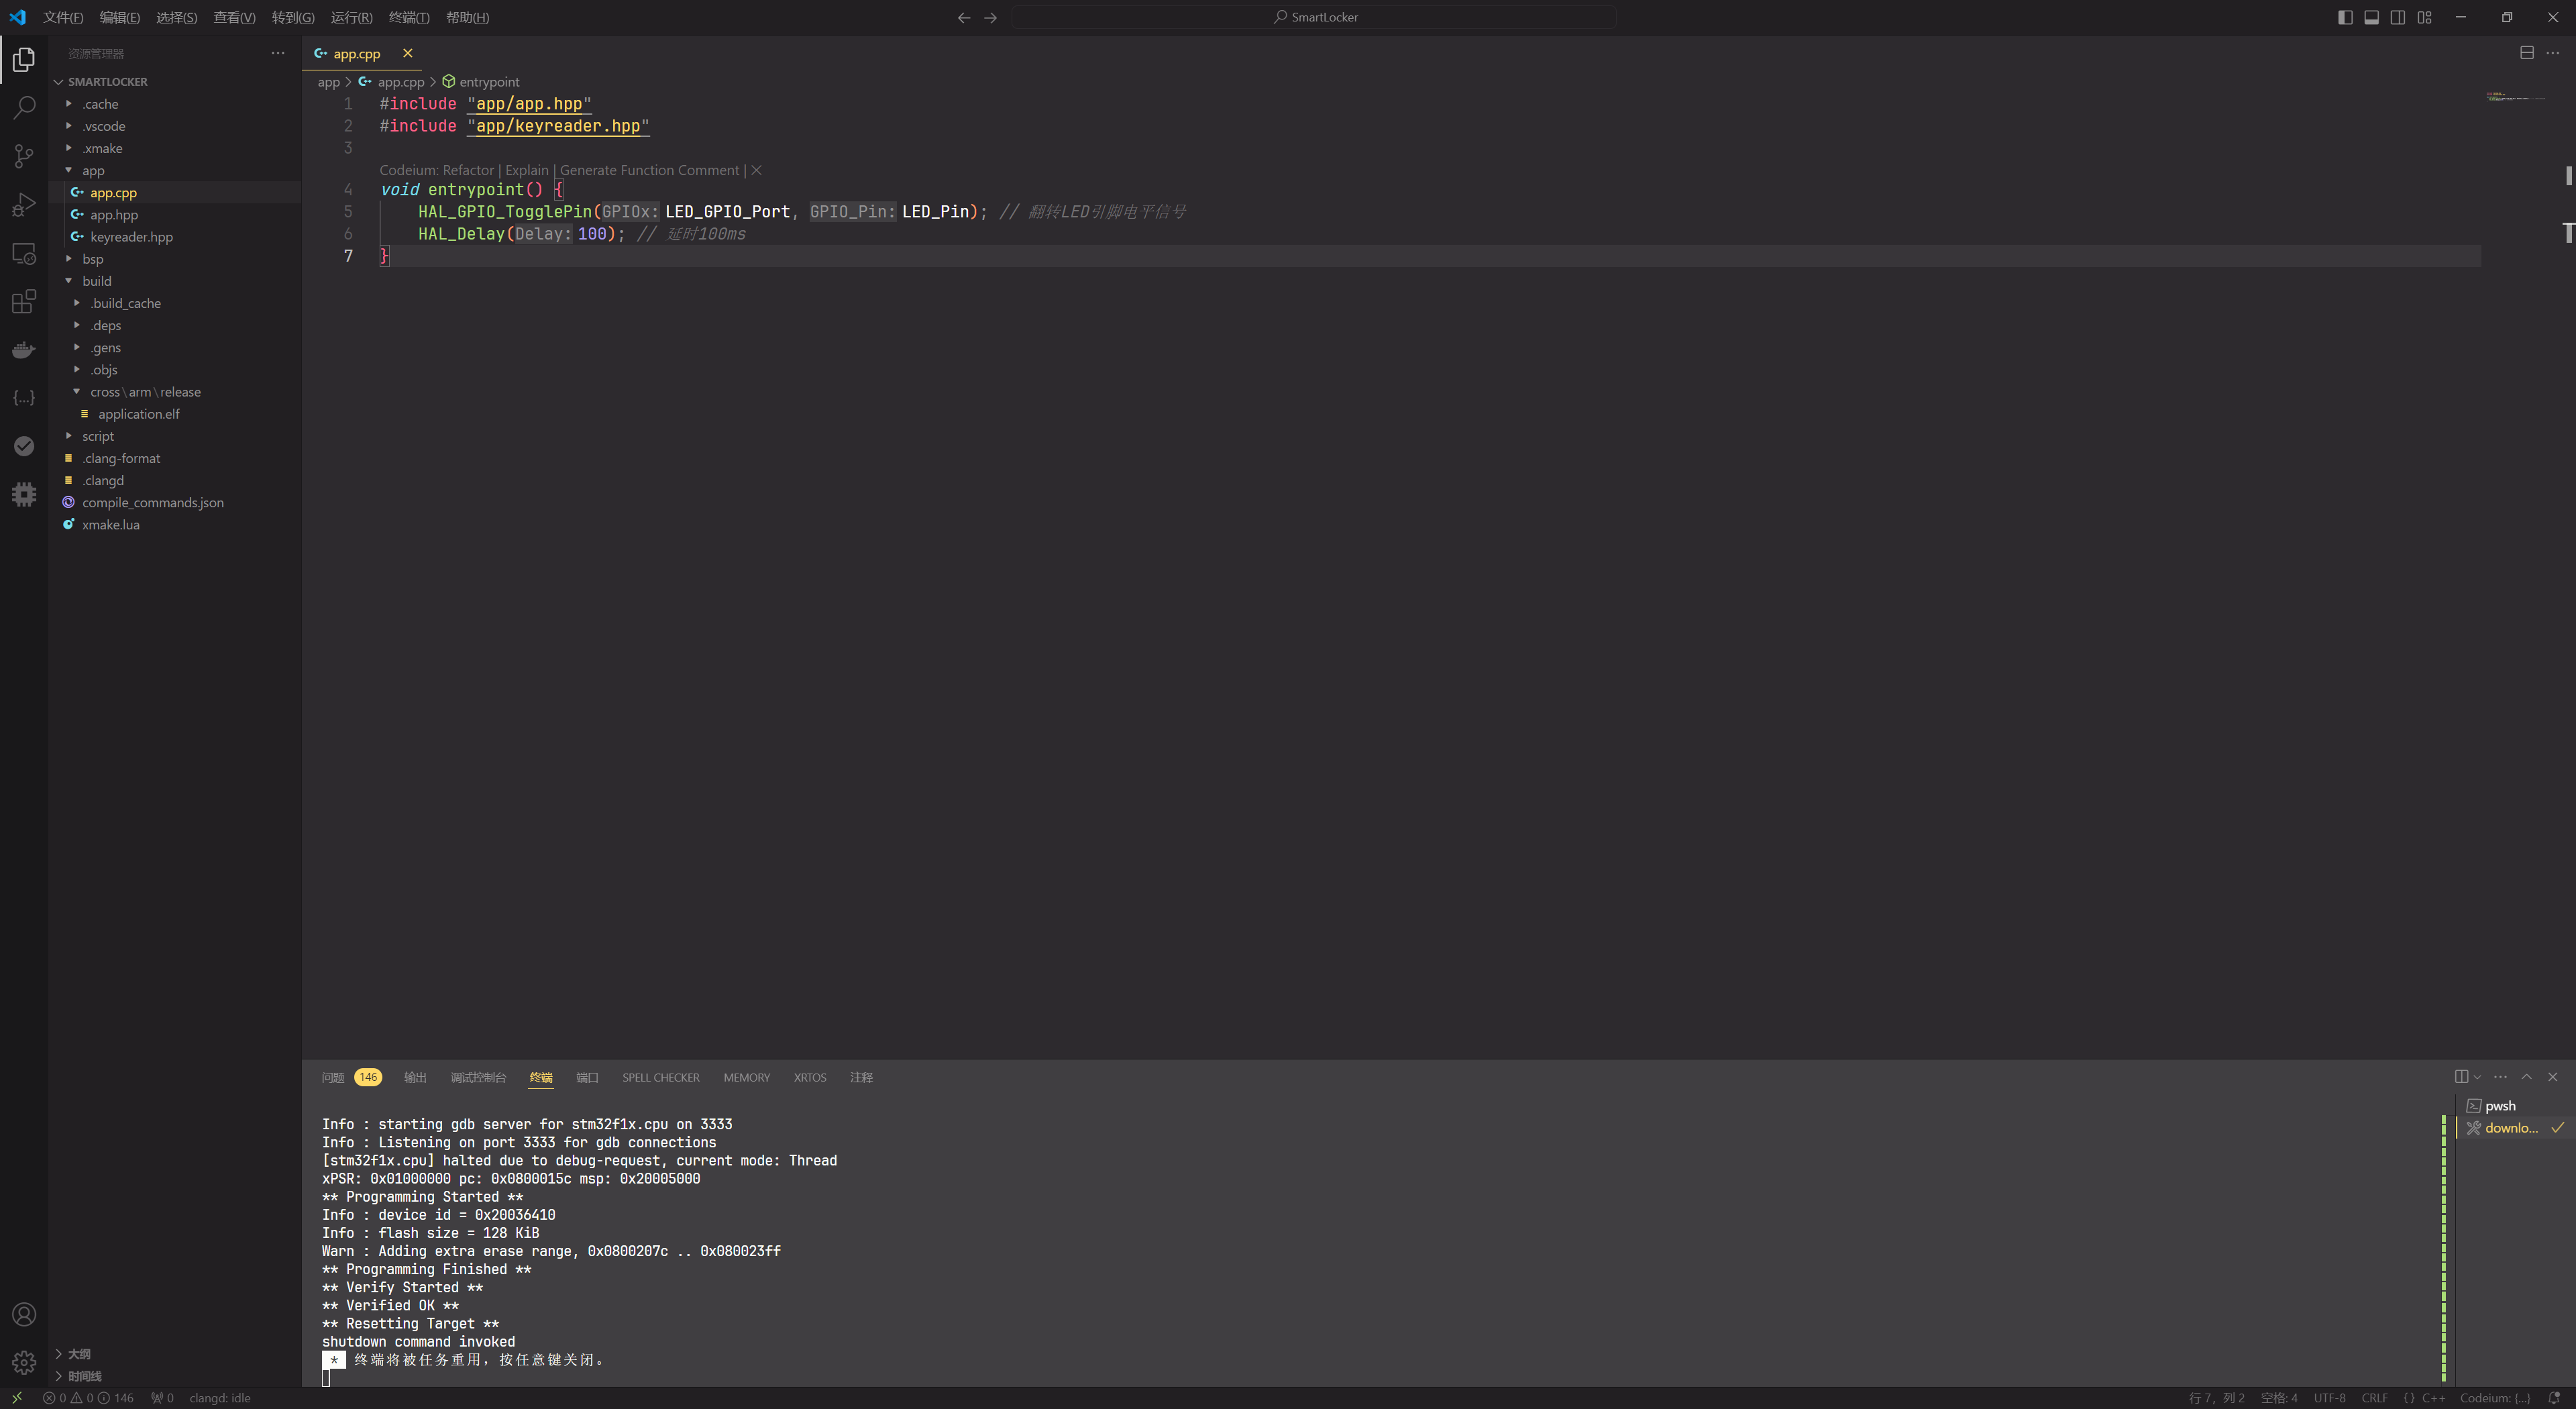Go forward with the navigation arrow
This screenshot has height=1409, width=2576.
point(990,17)
